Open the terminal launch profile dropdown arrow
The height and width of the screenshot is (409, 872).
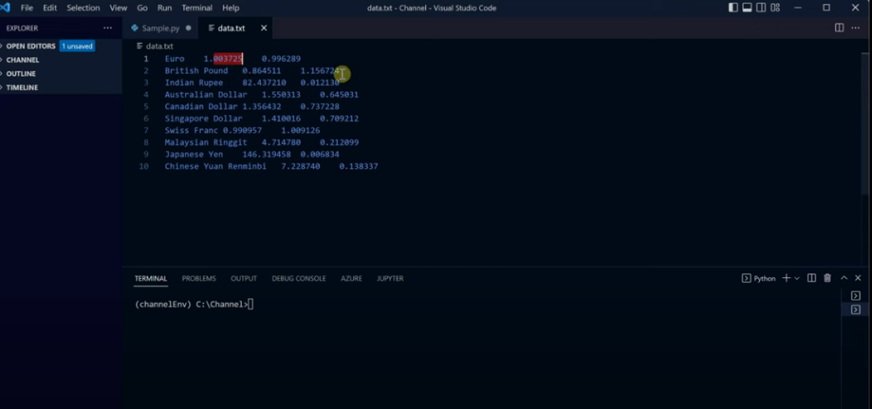pos(797,278)
